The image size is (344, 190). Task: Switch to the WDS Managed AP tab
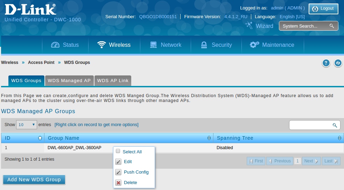coord(69,81)
